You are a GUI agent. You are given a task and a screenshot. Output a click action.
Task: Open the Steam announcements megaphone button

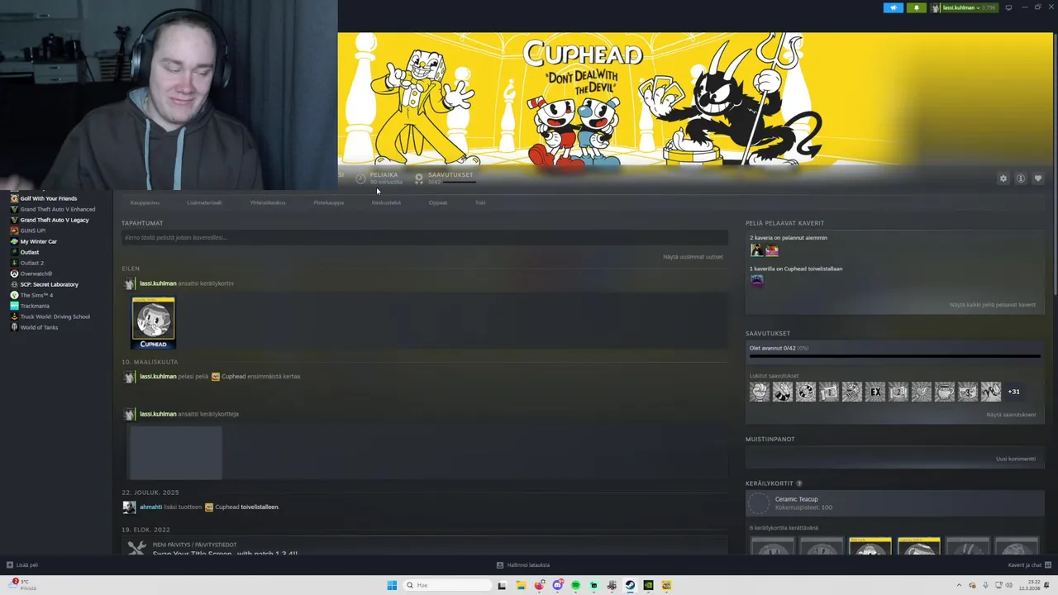894,7
